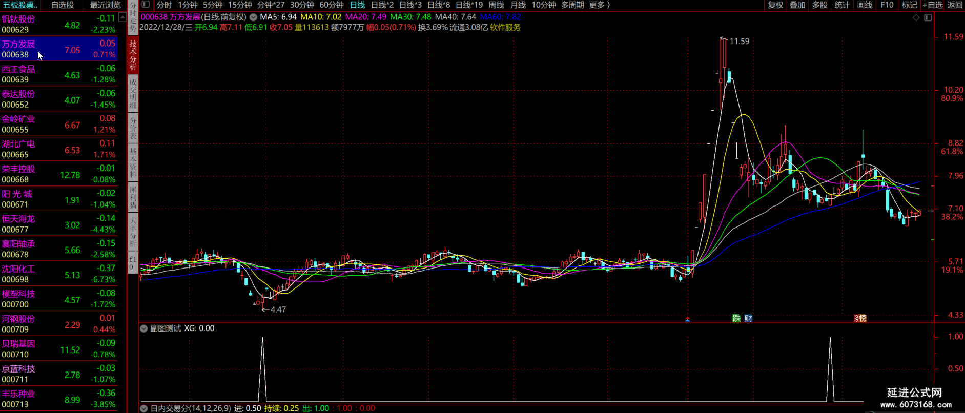Toggle the left panel layout icon beside 分时
The image size is (965, 413).
(x=146, y=5)
